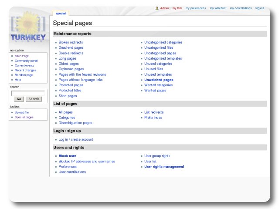
Task: Click the Admin user icon
Action: tap(157, 8)
